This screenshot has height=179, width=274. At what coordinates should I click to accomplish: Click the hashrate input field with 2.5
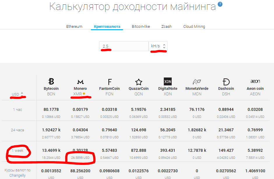pos(124,46)
